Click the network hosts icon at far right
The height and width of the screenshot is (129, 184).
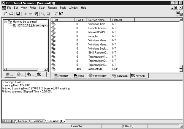[179, 14]
